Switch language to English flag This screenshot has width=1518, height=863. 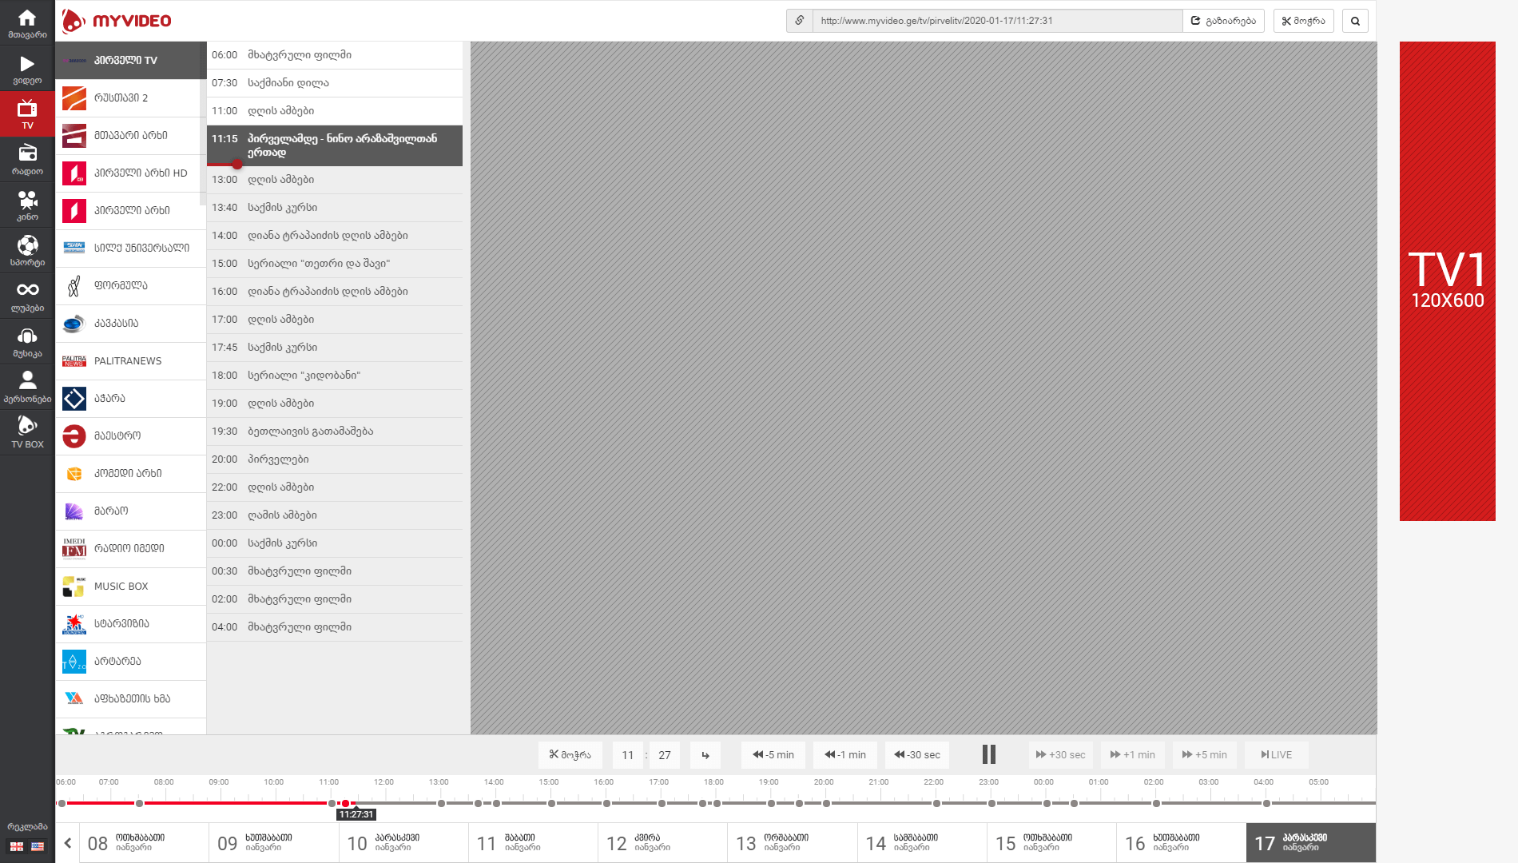[38, 846]
